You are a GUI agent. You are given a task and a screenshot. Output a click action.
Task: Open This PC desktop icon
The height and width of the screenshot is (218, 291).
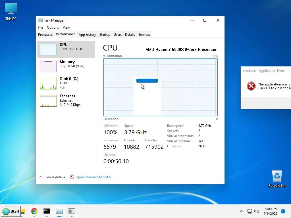(x=11, y=12)
